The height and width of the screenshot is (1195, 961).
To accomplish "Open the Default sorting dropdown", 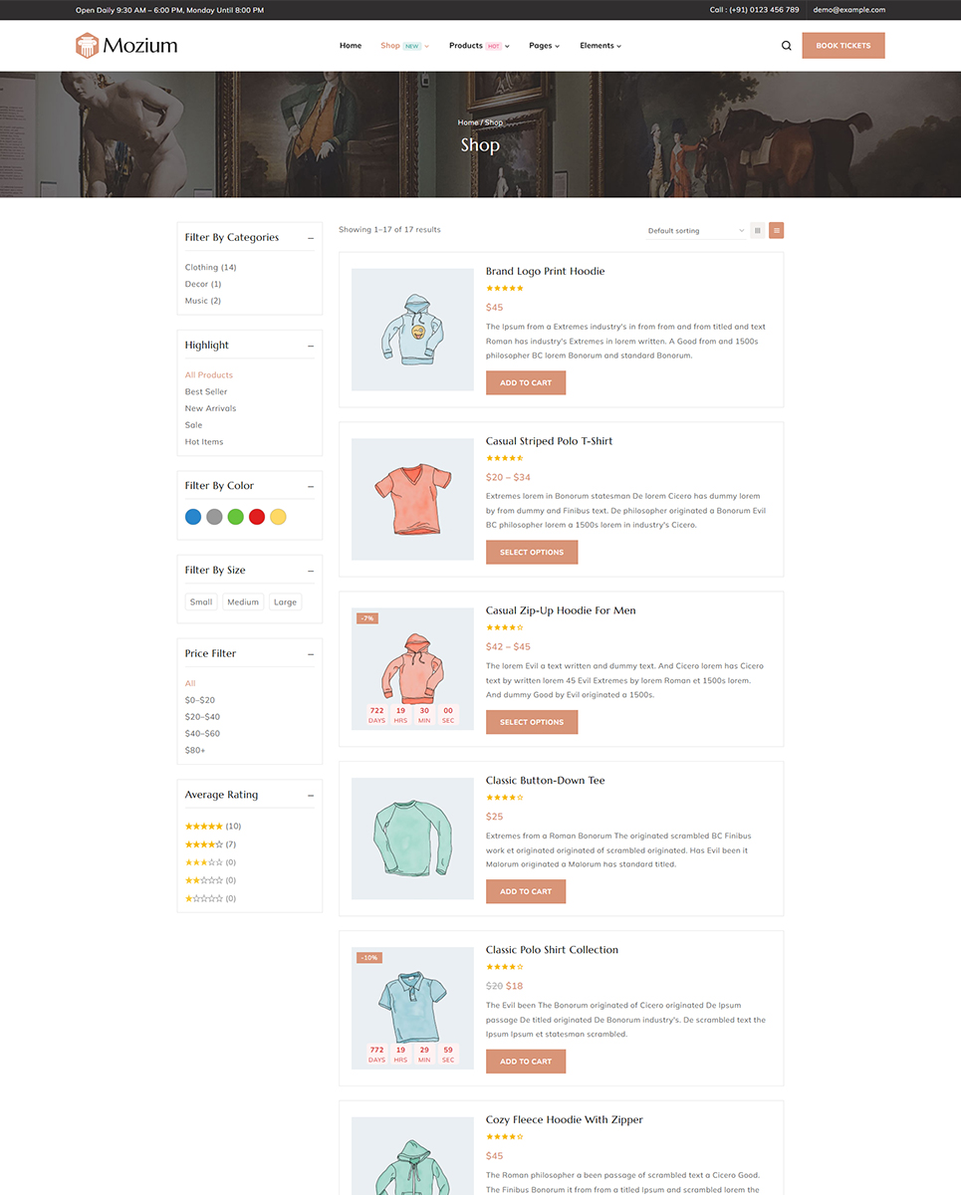I will click(x=695, y=231).
